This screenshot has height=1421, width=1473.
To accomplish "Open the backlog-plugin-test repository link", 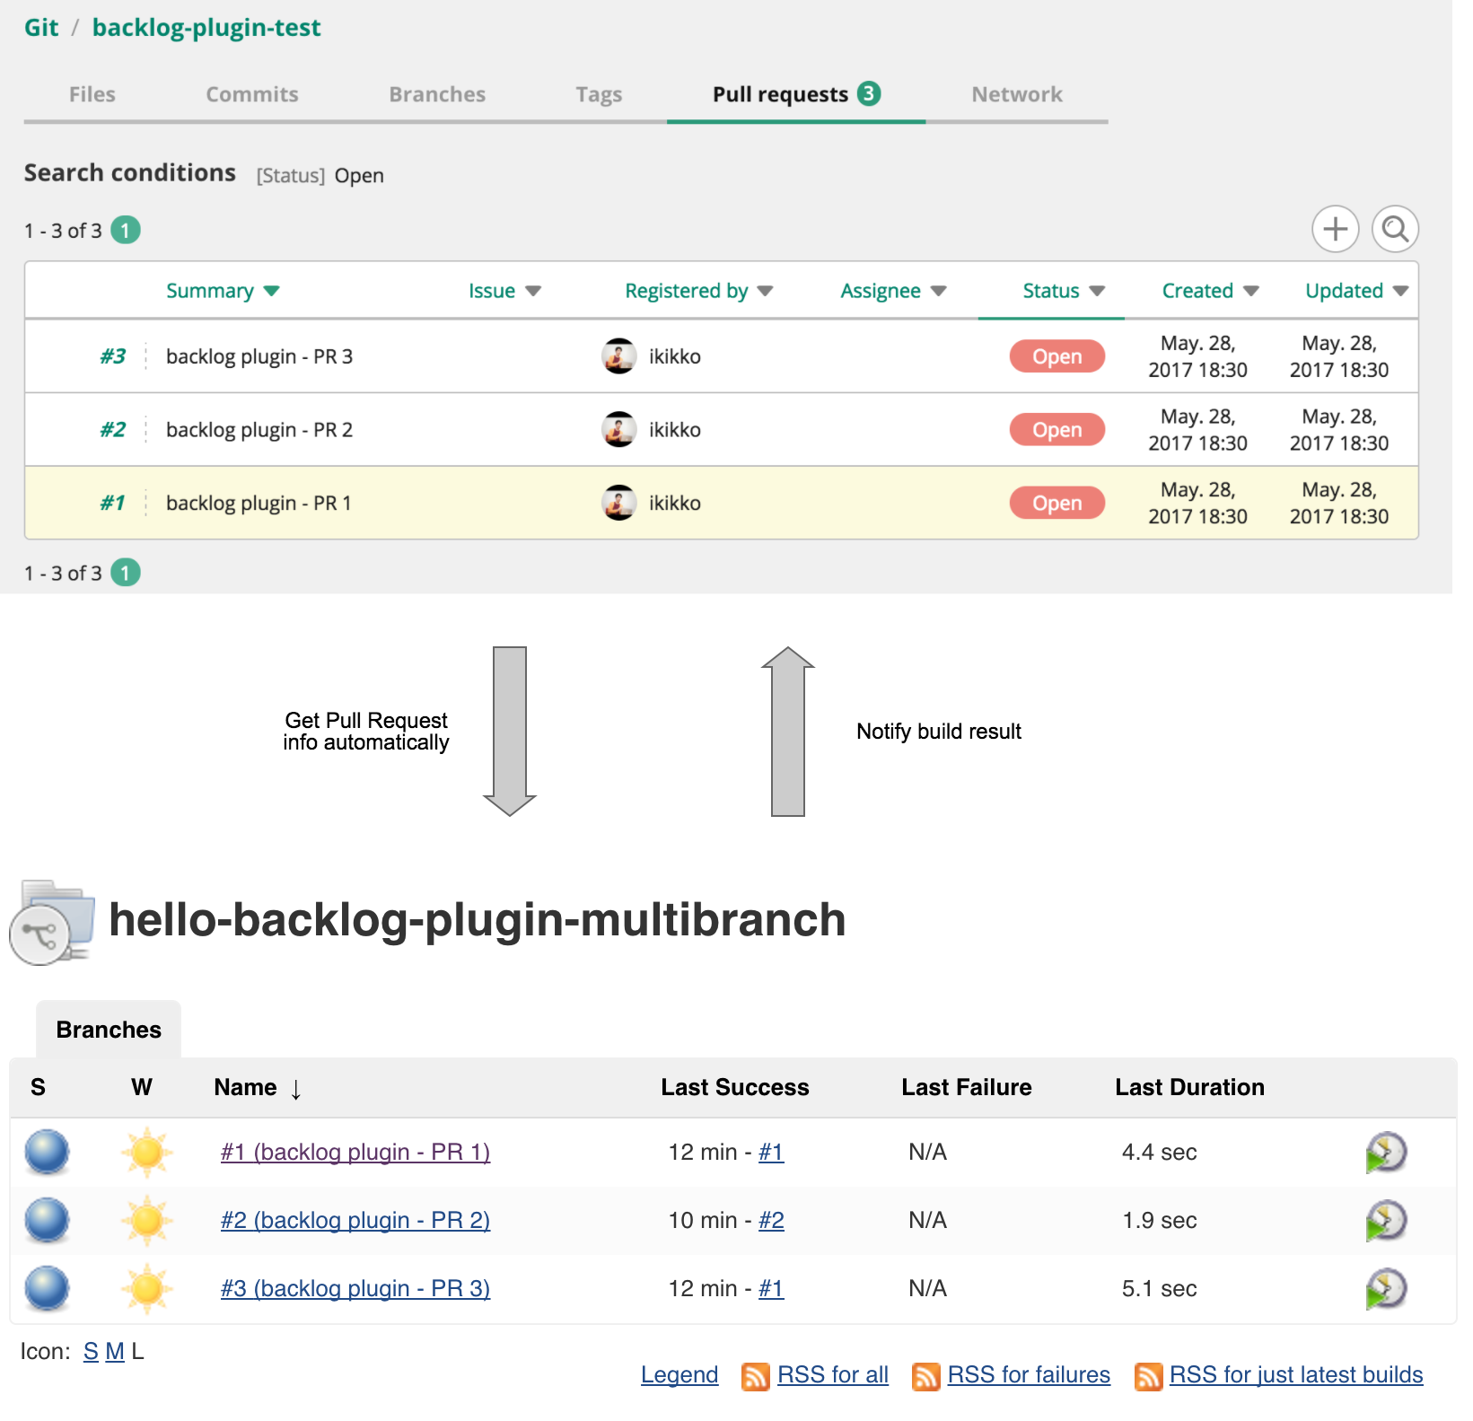I will tap(206, 28).
